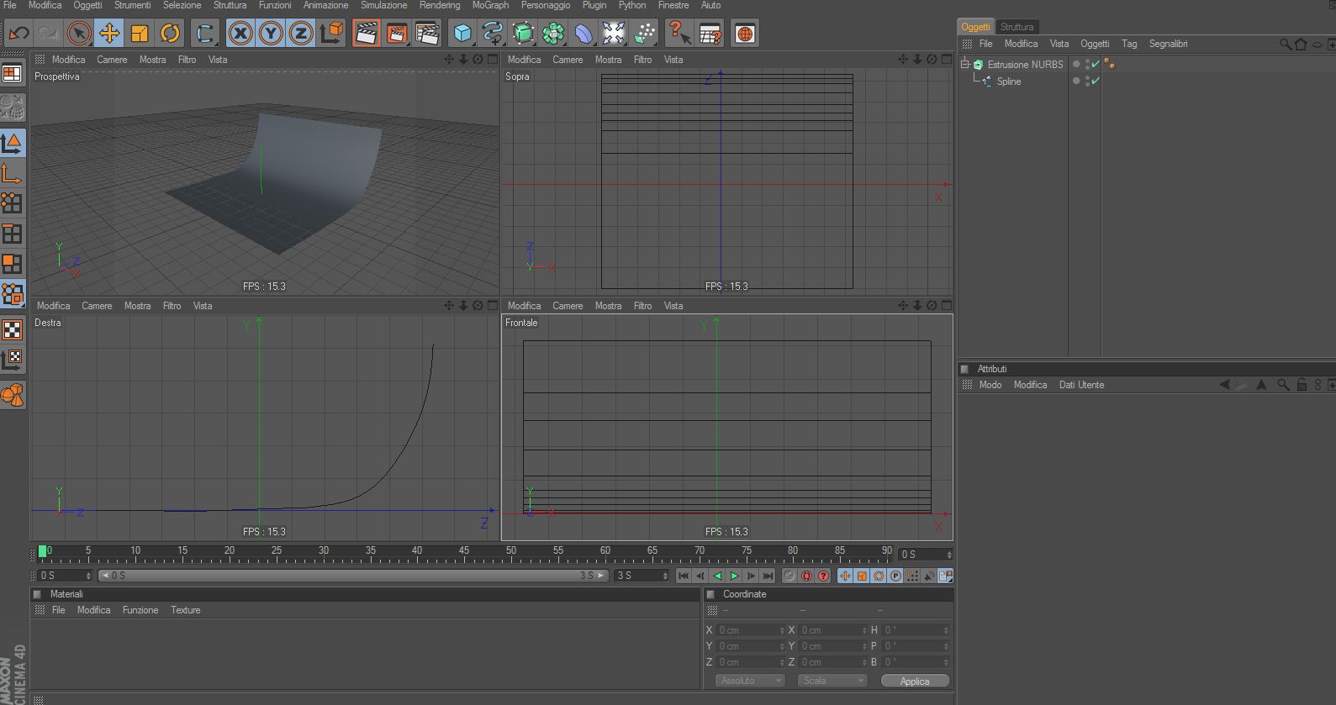Select the Rotate tool in top toolbar

coord(170,34)
